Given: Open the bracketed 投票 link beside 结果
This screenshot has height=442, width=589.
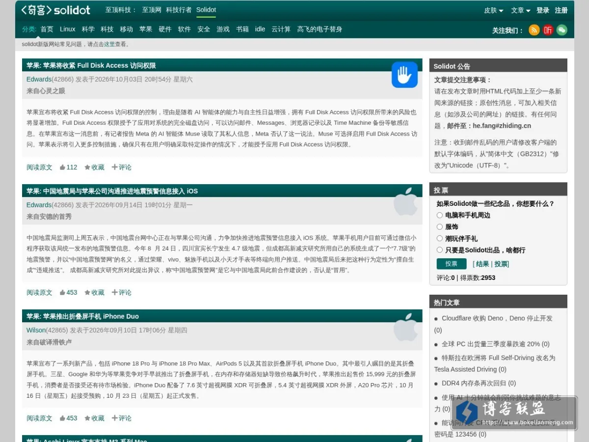Looking at the screenshot, I should tap(501, 264).
